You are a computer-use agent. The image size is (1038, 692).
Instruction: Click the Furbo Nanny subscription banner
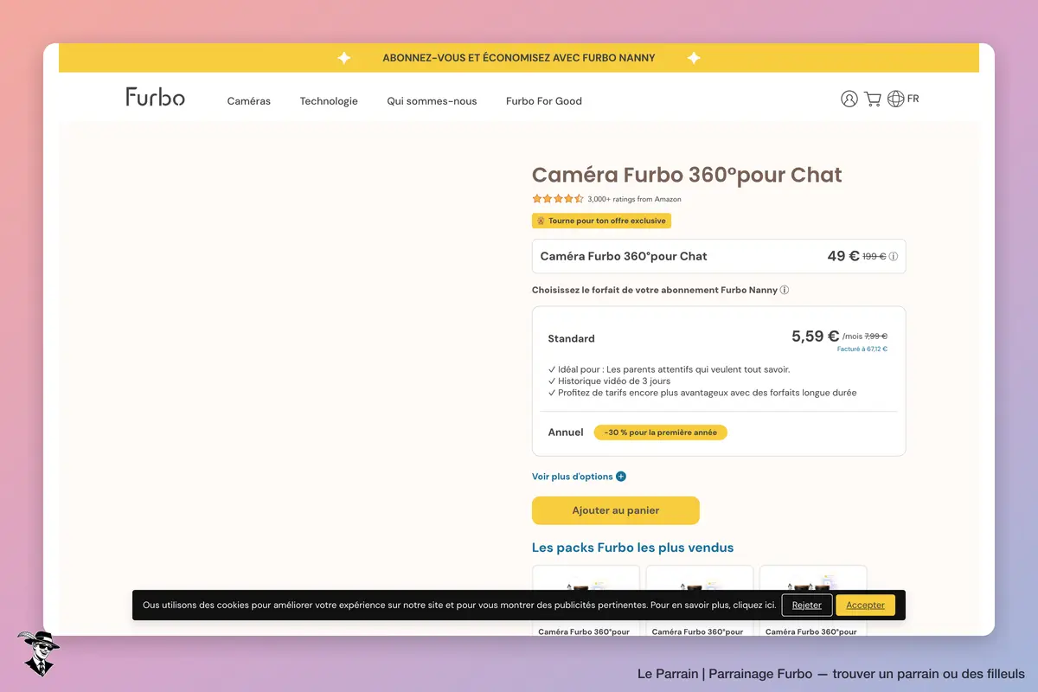point(519,58)
